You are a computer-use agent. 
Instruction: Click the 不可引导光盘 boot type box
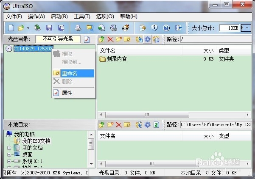[x=58, y=39]
